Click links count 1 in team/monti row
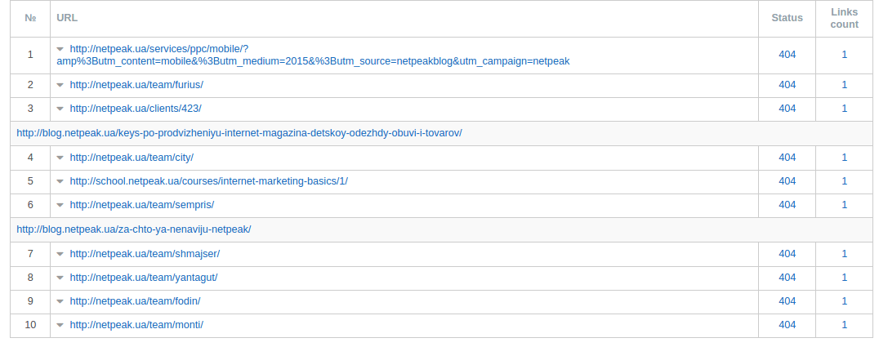Screen dimensions: 879x347 (x=844, y=325)
